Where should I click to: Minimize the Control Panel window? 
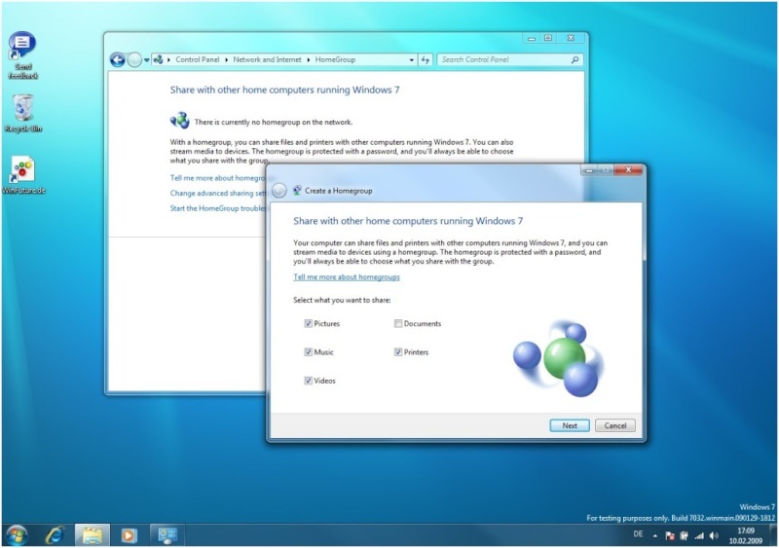click(531, 38)
